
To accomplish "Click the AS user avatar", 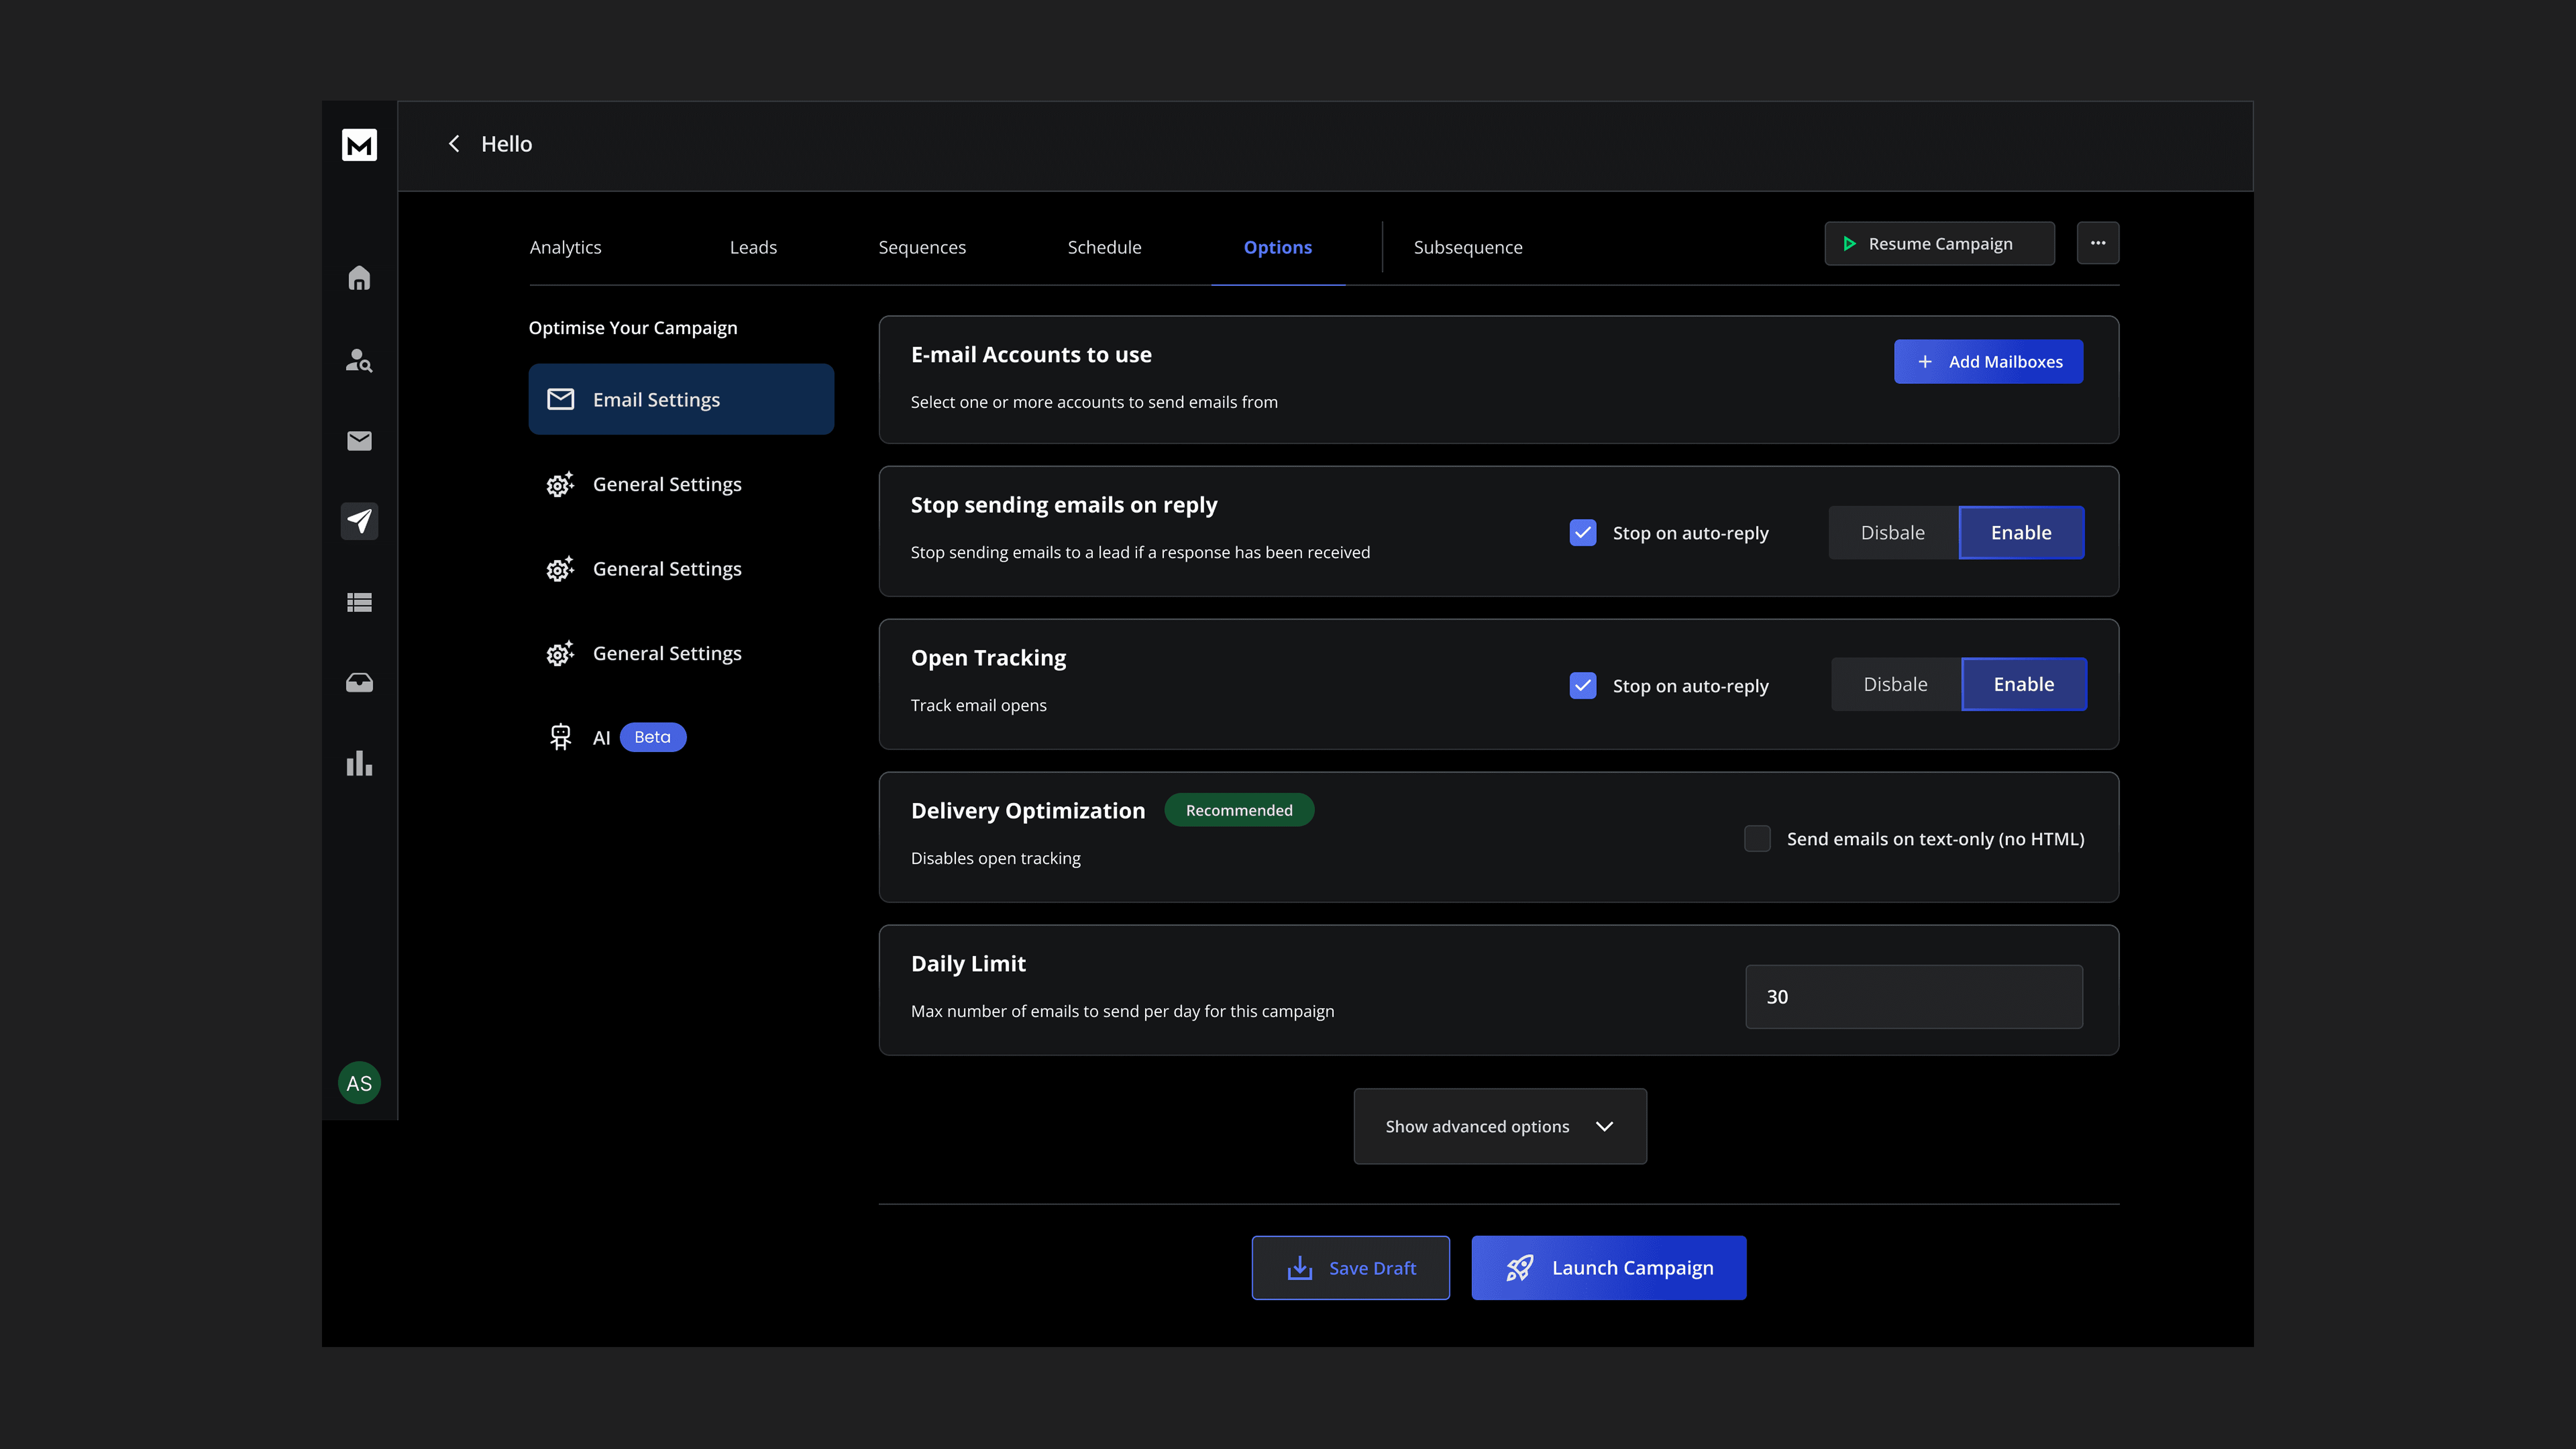I will point(359,1083).
